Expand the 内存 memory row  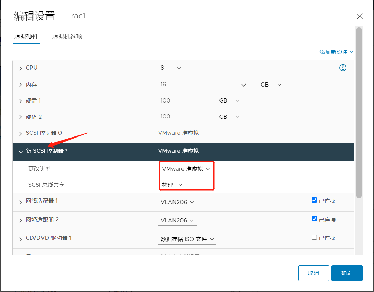[x=21, y=85]
